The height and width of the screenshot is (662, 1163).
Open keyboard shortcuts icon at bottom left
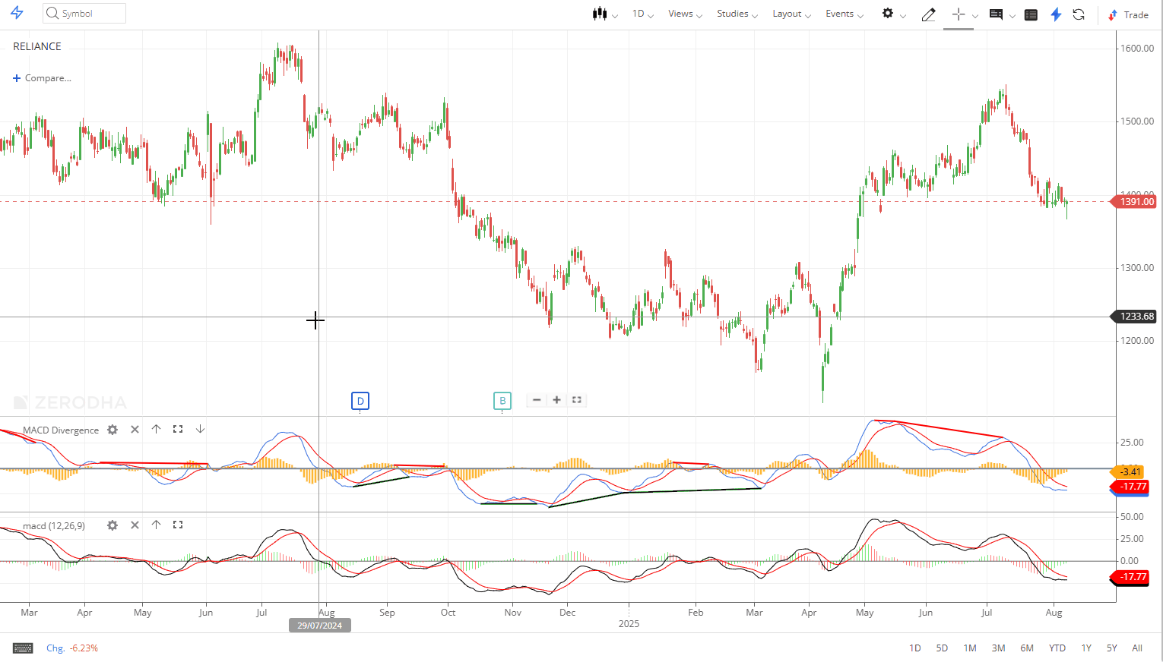23,648
